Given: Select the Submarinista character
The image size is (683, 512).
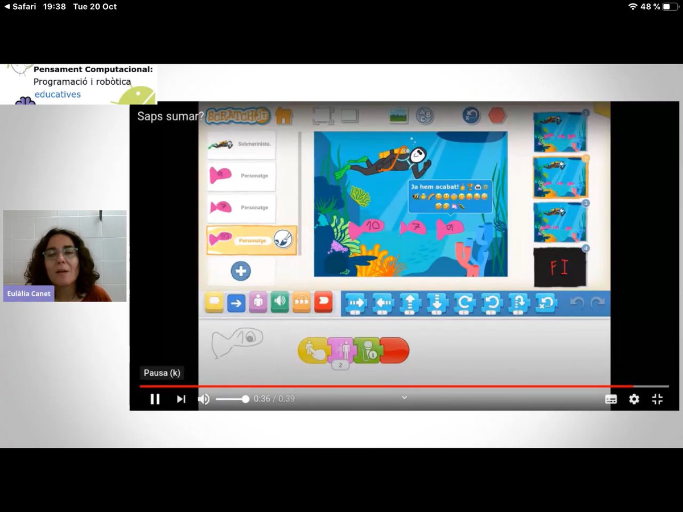Looking at the screenshot, I should pos(241,144).
